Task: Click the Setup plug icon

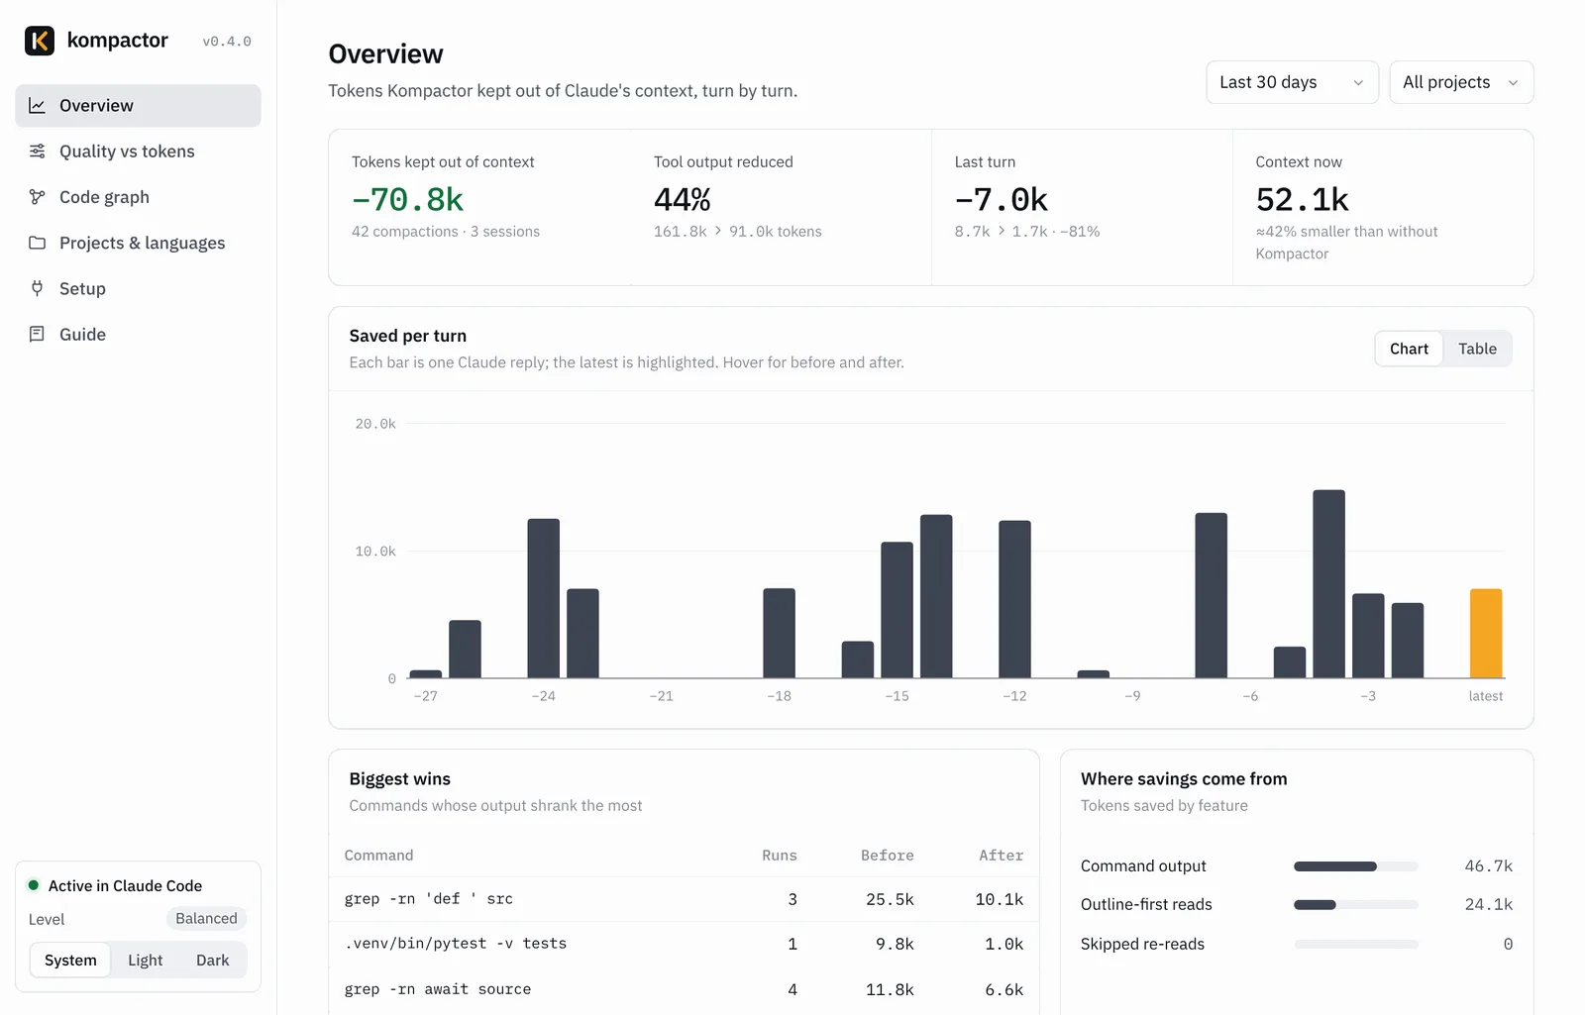Action: point(37,288)
